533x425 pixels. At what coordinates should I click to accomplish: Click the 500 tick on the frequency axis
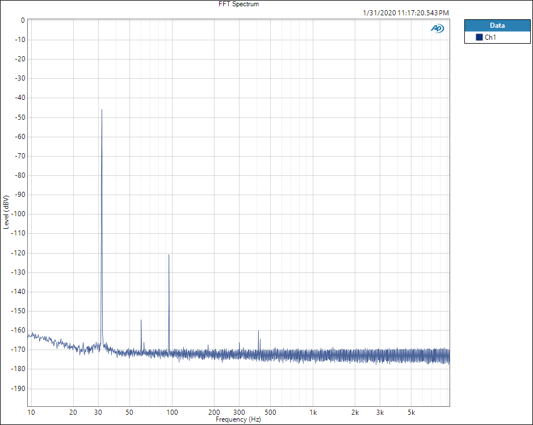(x=270, y=413)
